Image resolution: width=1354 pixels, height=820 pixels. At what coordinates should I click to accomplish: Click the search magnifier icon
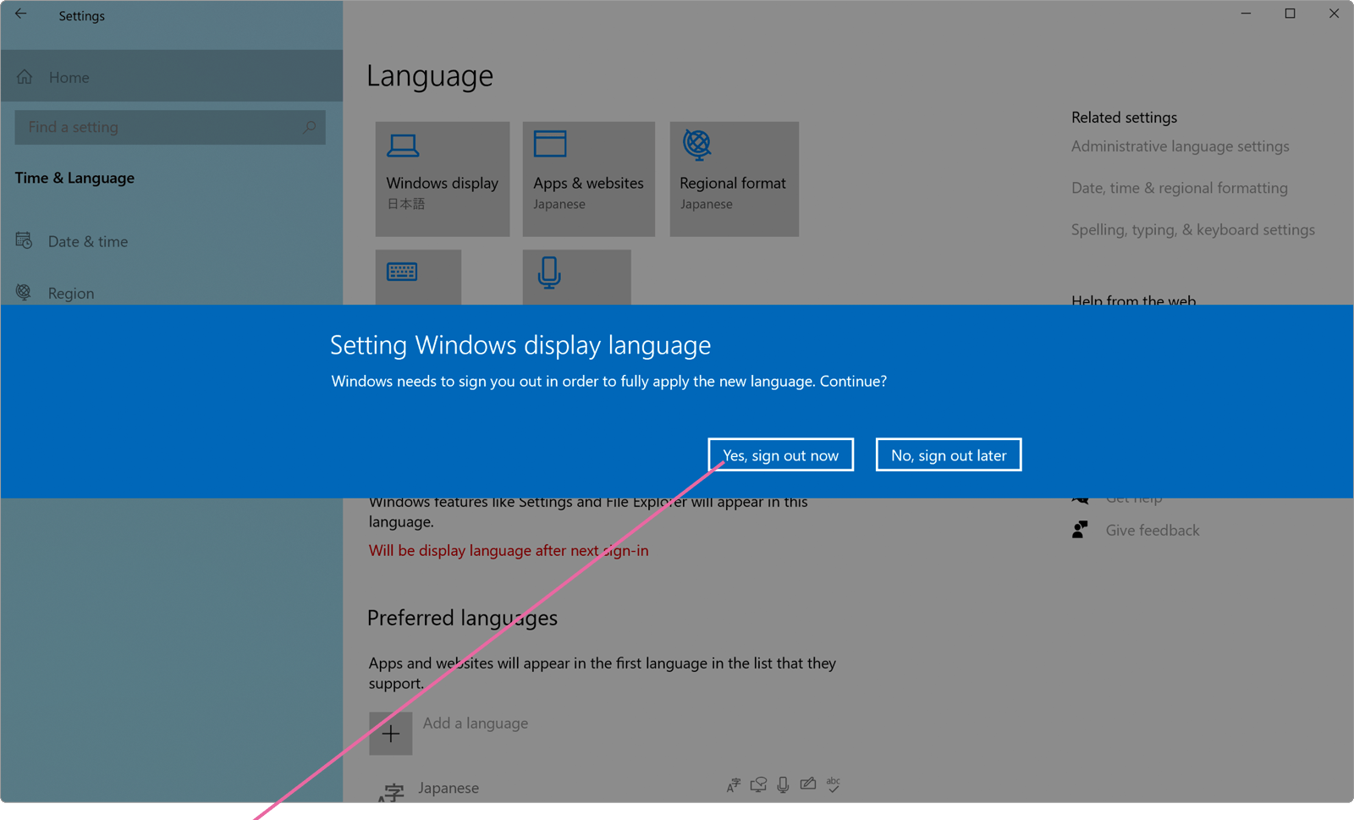coord(309,127)
